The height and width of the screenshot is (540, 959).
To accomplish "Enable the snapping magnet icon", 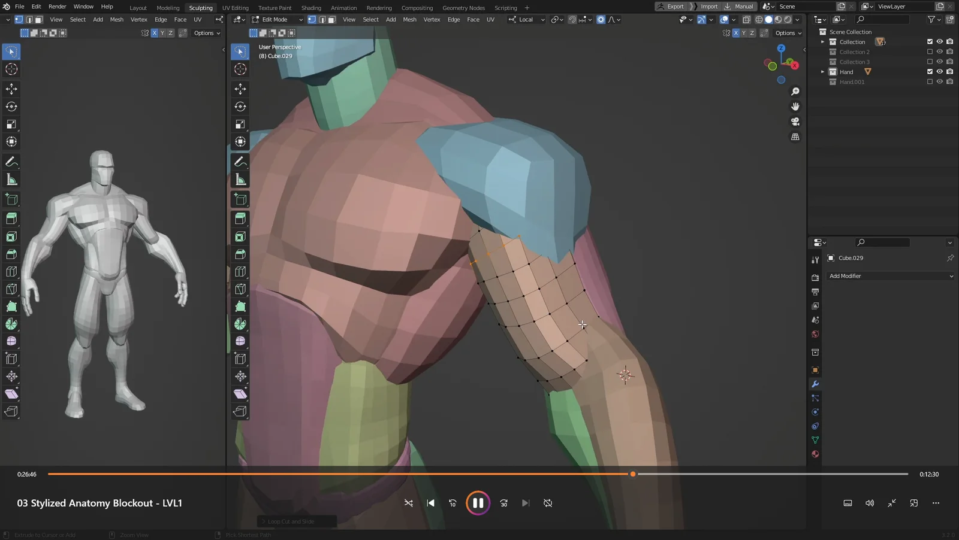I will [x=572, y=19].
